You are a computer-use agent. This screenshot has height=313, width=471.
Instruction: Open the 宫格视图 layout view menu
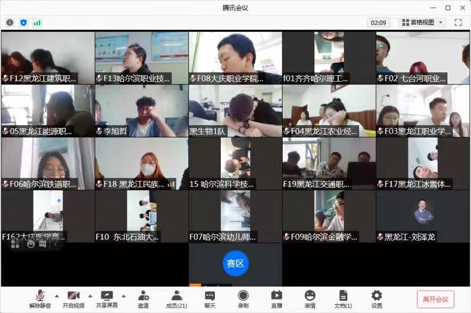[422, 22]
